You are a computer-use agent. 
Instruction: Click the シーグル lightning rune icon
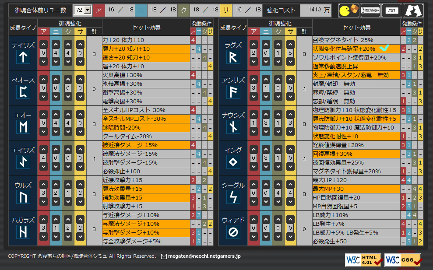[233, 197]
